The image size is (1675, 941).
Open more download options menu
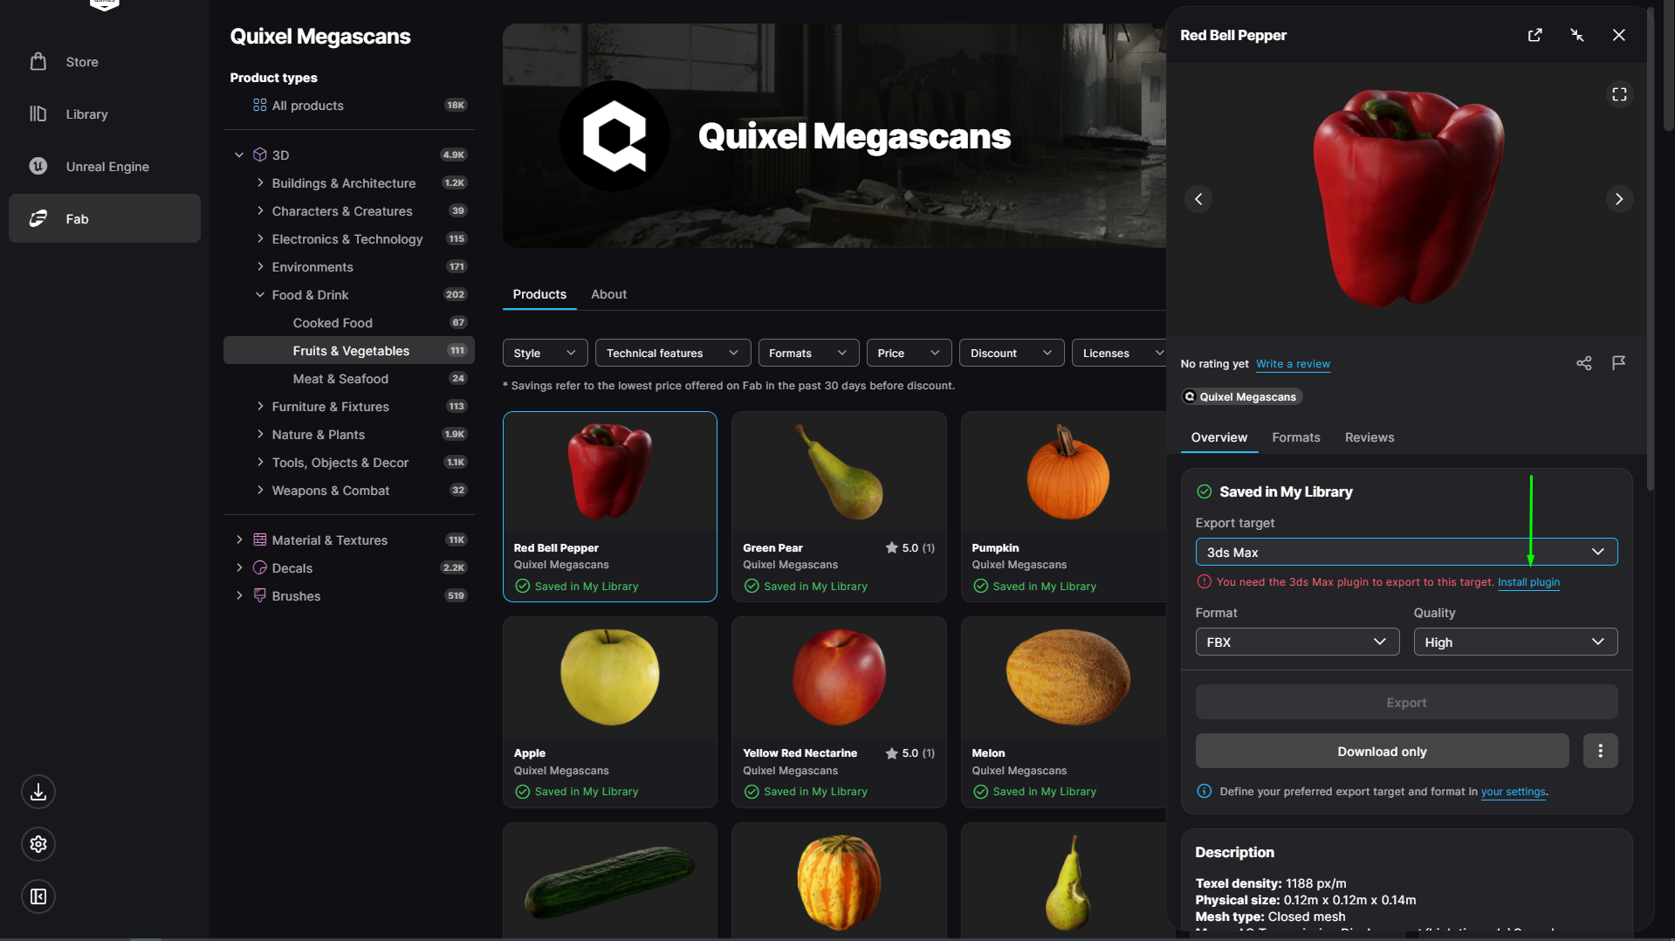tap(1601, 751)
